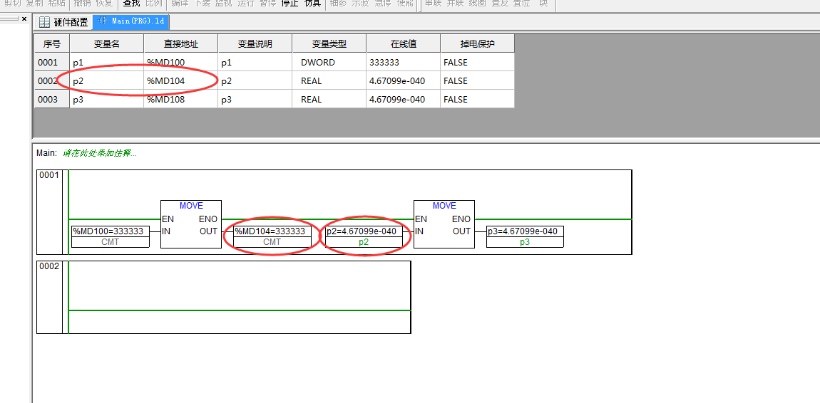This screenshot has width=820, height=403.
Task: Select the %MD104 address cell
Action: [180, 81]
